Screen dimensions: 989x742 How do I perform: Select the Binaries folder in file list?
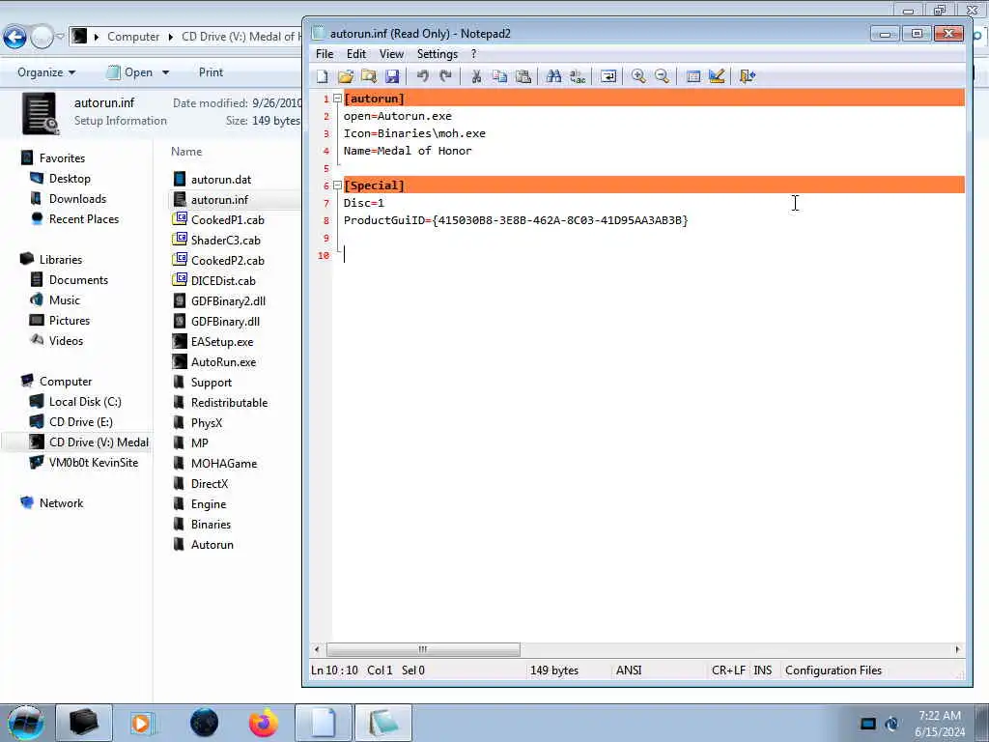[211, 525]
